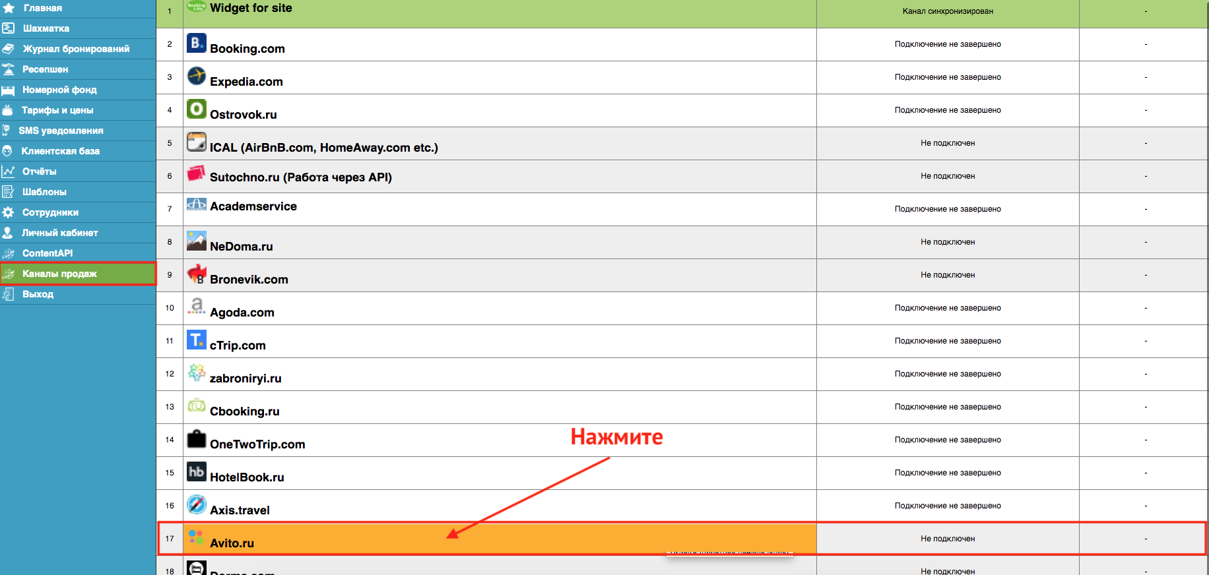
Task: Click the green Ostrovok.ru logo
Action: tap(197, 109)
